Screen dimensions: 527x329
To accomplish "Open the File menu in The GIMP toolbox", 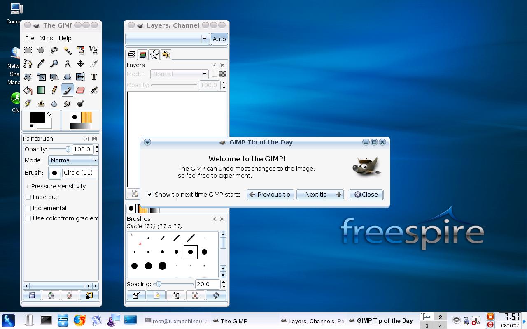I will (30, 38).
